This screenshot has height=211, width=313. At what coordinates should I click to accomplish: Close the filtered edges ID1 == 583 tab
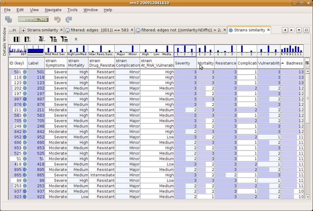click(132, 30)
